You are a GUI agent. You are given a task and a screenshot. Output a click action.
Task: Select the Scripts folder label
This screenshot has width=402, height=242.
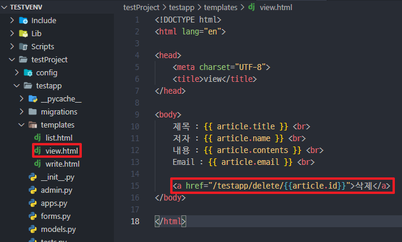pyautogui.click(x=43, y=47)
